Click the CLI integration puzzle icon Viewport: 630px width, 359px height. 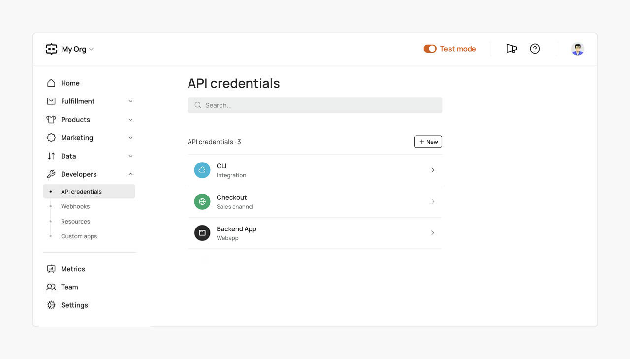tap(202, 170)
